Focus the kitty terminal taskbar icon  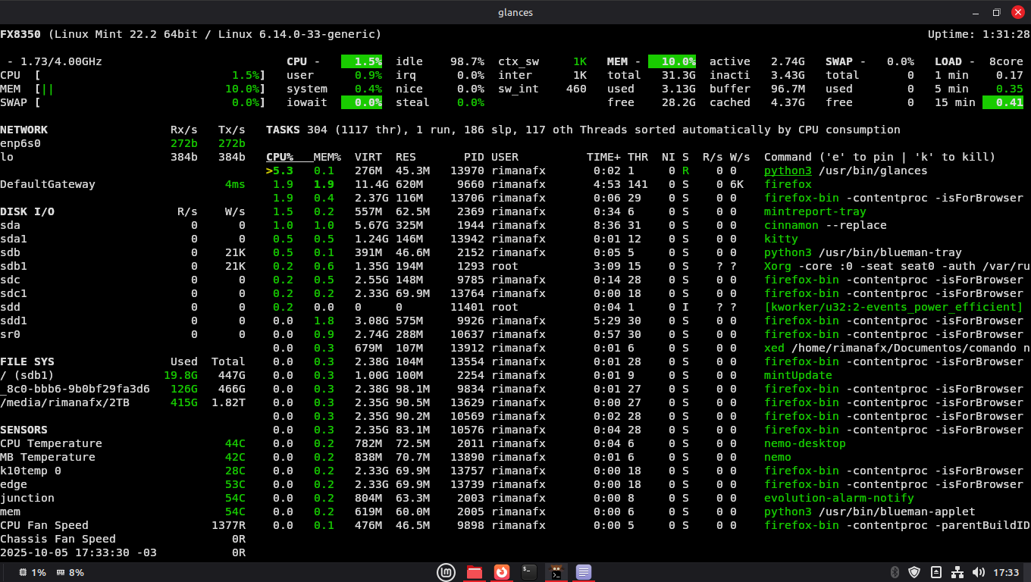[556, 572]
